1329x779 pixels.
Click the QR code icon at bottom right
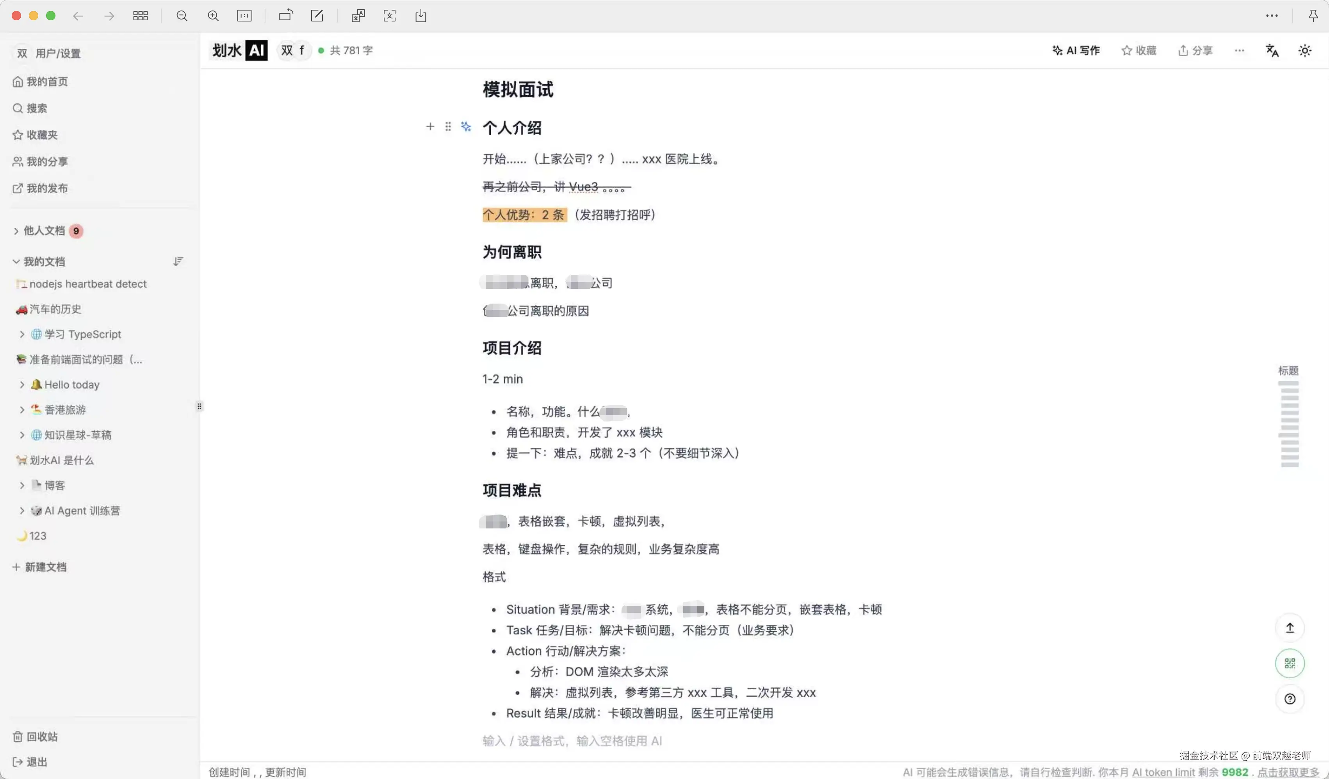[x=1290, y=663]
